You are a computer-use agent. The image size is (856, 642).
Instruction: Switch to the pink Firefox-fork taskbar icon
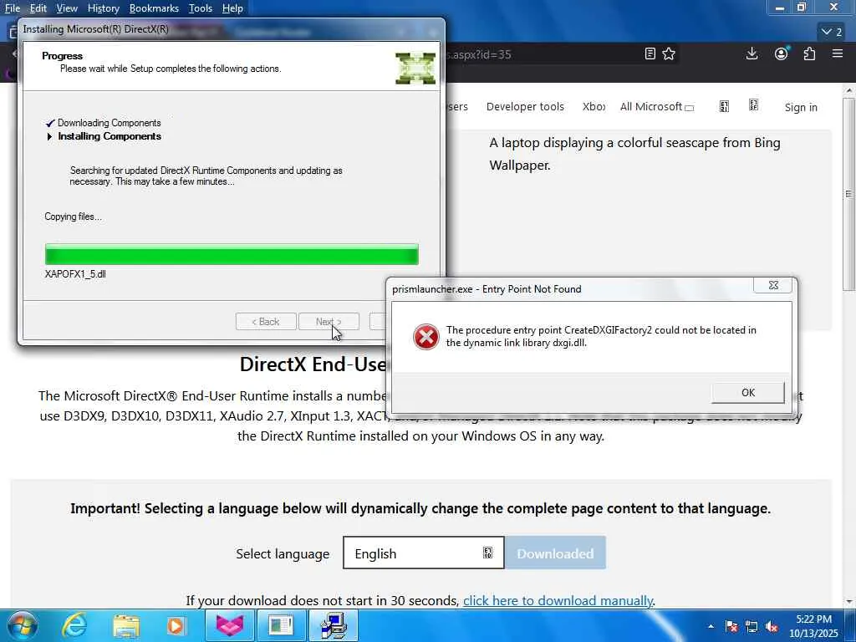click(230, 625)
